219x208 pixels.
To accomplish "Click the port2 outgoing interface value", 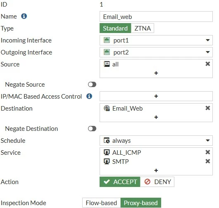I will click(121, 52).
